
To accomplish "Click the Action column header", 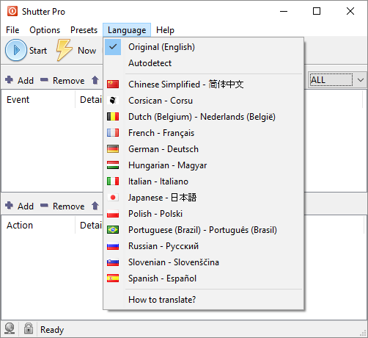I will point(38,225).
